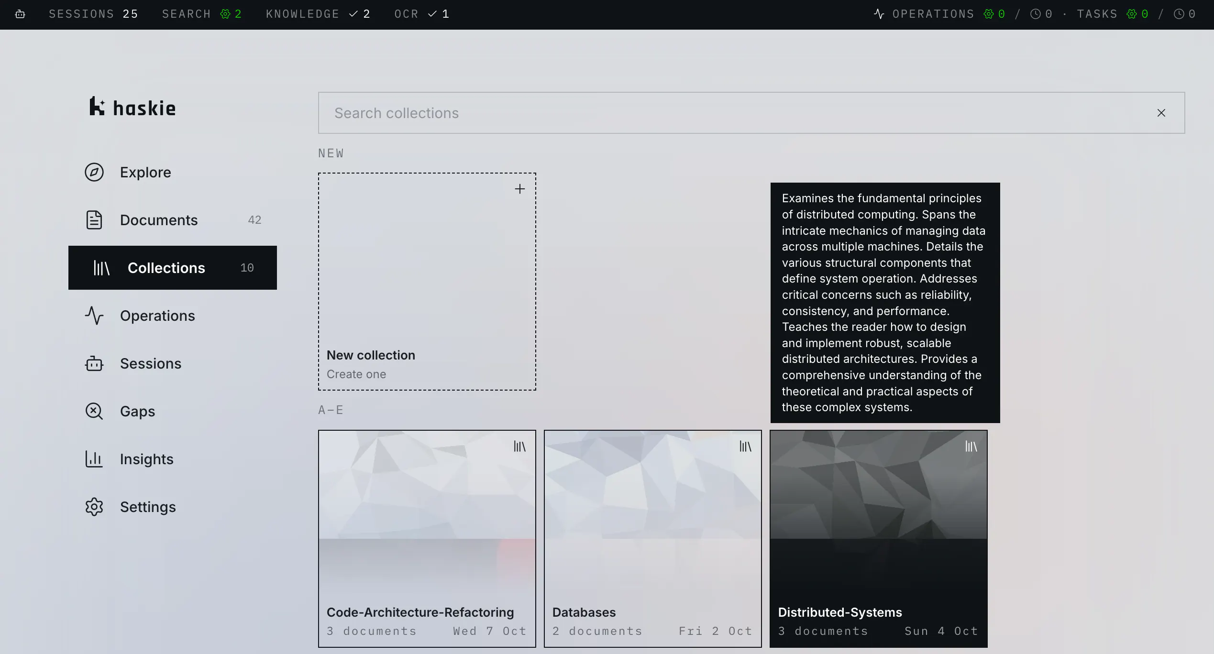Click the Collections count 10

point(247,268)
